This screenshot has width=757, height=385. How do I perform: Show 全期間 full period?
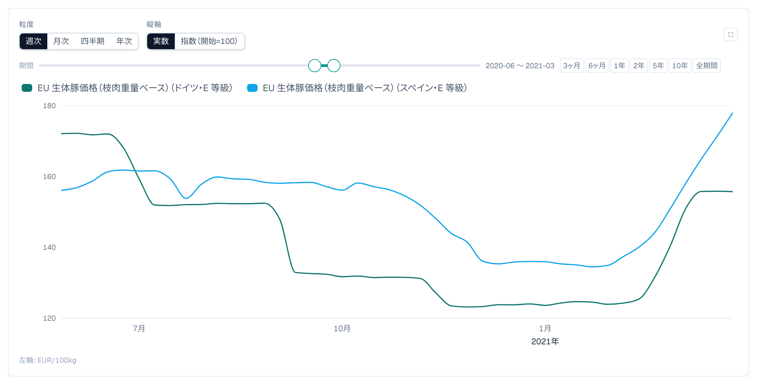click(x=707, y=66)
